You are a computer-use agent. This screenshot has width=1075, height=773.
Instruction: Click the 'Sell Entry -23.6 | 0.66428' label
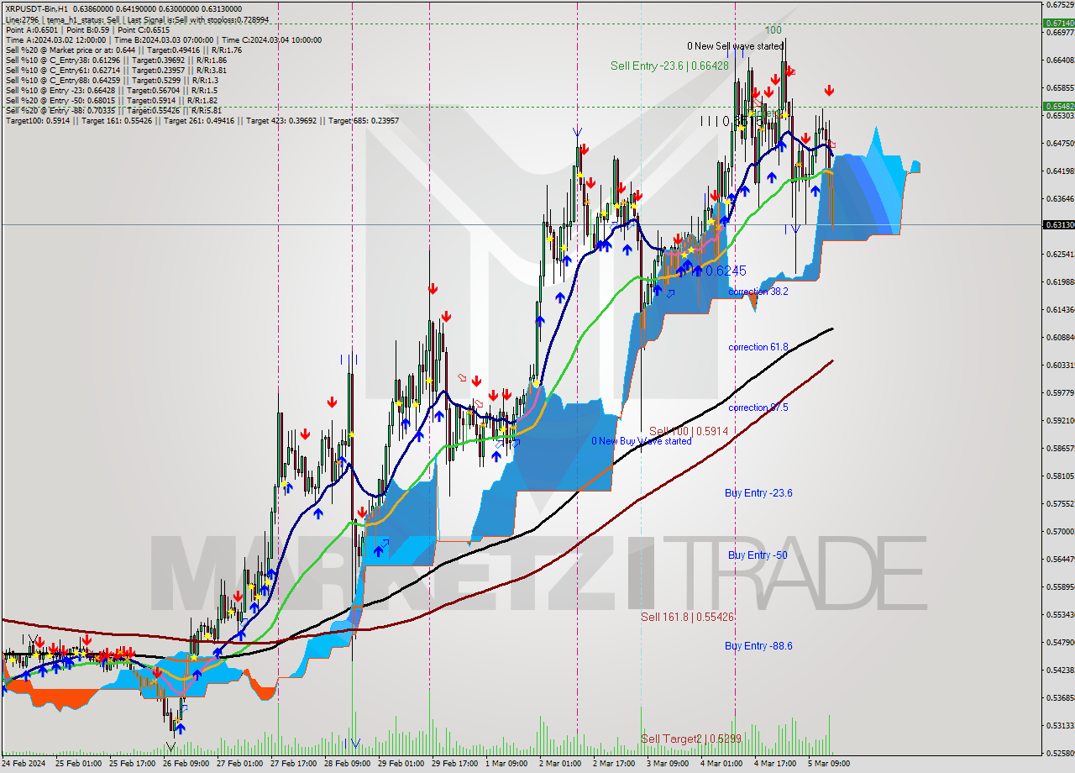coord(671,66)
